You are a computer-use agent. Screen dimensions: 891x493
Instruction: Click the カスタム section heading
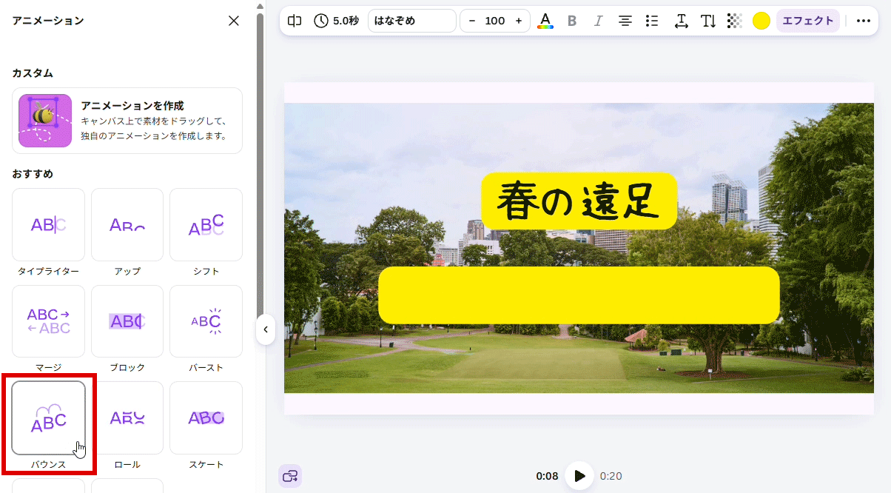click(33, 73)
